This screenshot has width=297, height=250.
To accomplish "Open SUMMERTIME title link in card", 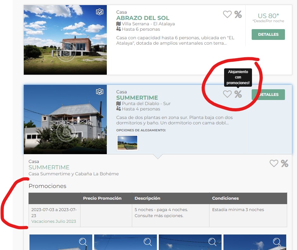I will [x=137, y=98].
